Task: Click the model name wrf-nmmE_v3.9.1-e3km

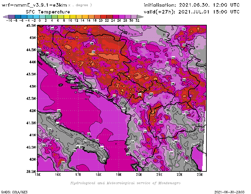Action: click(34, 5)
